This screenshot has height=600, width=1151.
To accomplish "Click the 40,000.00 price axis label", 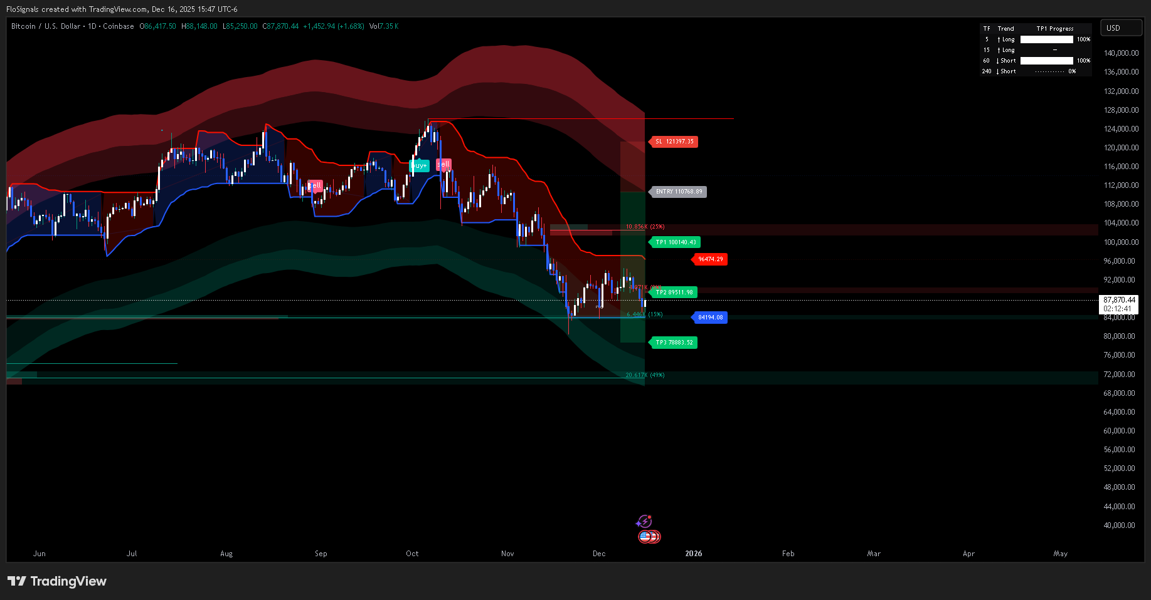I will tap(1120, 525).
